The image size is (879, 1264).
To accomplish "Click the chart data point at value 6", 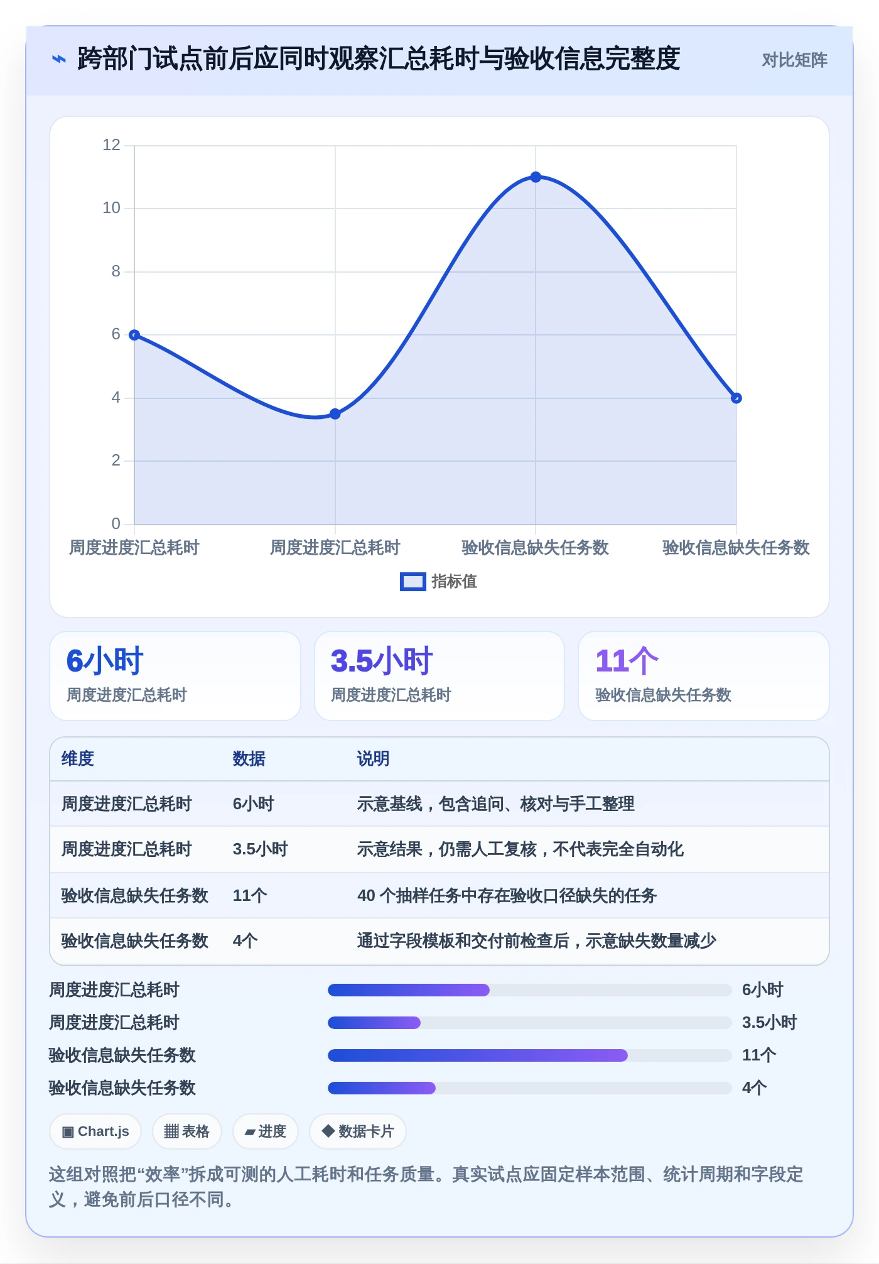I will [x=134, y=335].
